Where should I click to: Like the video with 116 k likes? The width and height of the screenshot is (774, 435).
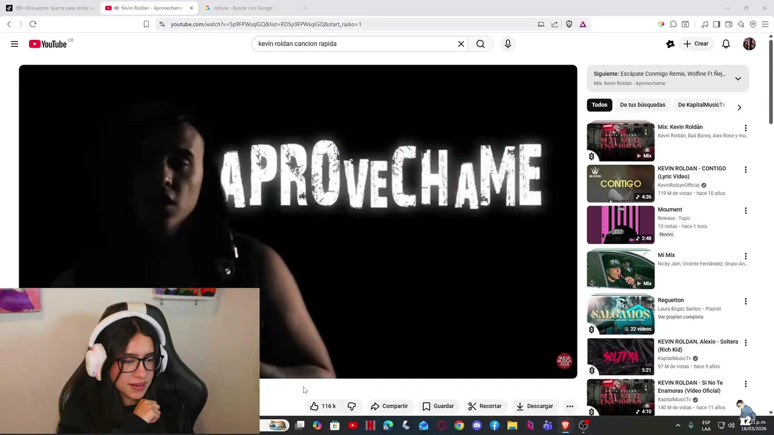click(323, 406)
